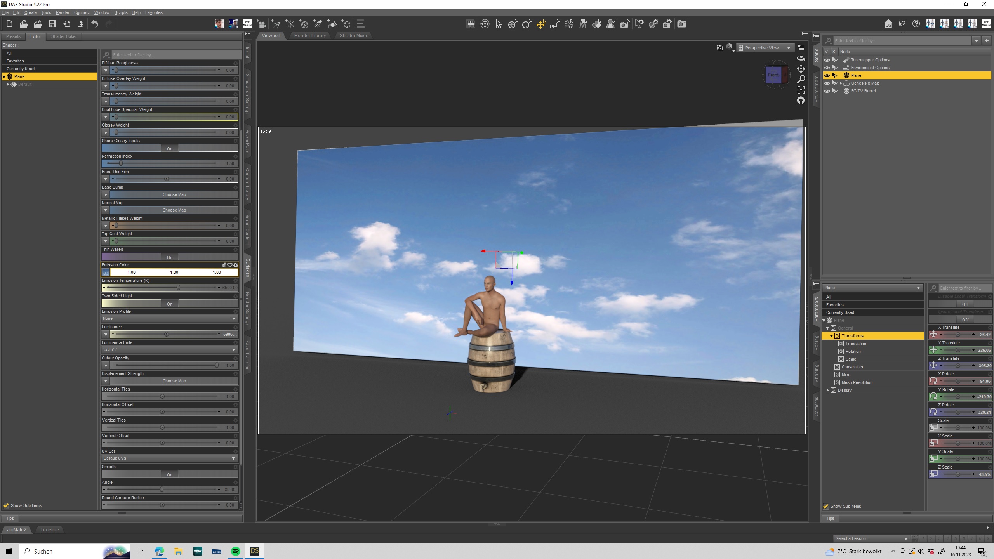Open the Luminance Units dropdown
The image size is (994, 559).
(x=169, y=349)
